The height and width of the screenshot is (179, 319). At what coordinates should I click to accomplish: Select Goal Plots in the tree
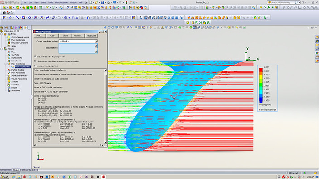[15, 85]
